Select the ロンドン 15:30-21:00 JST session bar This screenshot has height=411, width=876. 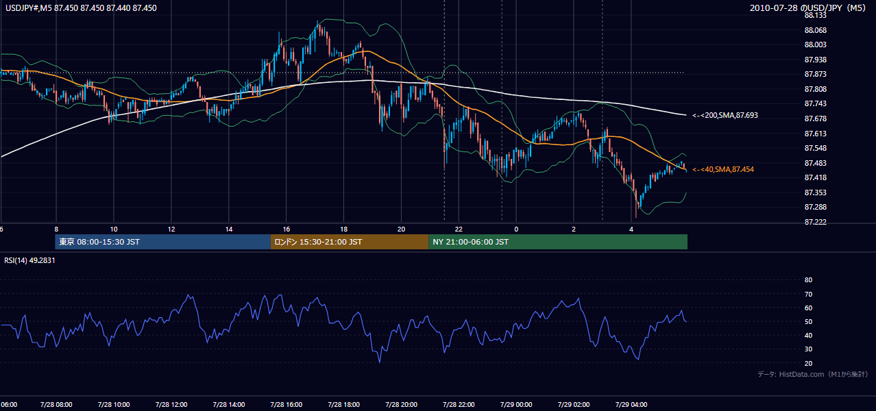[x=350, y=242]
